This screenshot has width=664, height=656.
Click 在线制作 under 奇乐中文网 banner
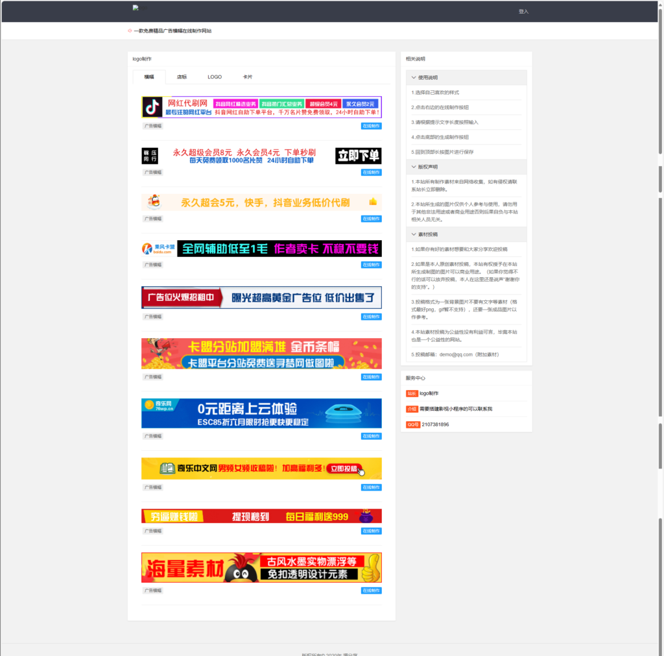click(372, 487)
